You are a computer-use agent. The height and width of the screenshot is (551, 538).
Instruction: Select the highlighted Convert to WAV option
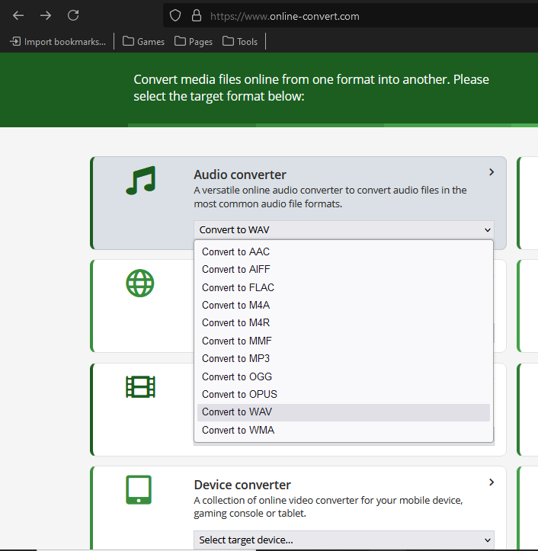pyautogui.click(x=237, y=412)
